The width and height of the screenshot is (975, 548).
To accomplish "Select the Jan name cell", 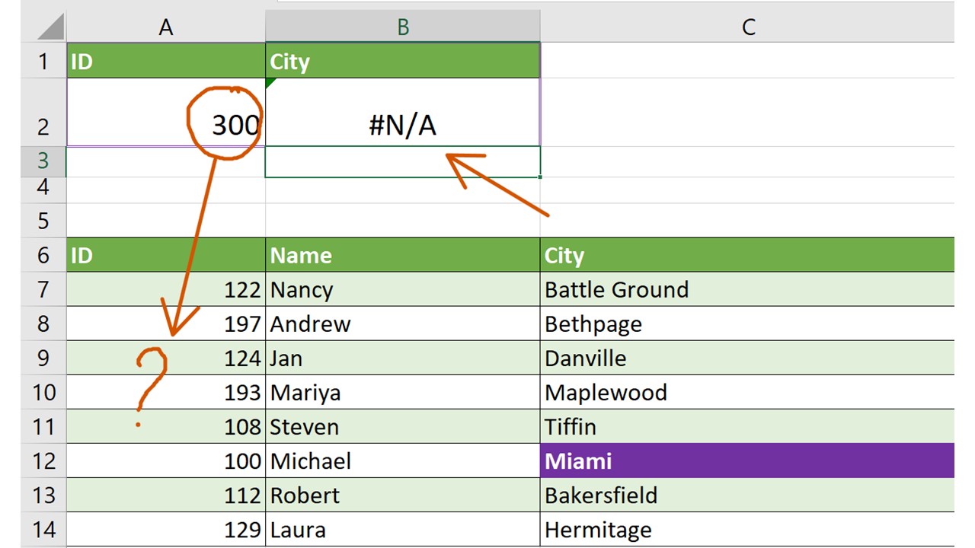I will click(x=403, y=358).
